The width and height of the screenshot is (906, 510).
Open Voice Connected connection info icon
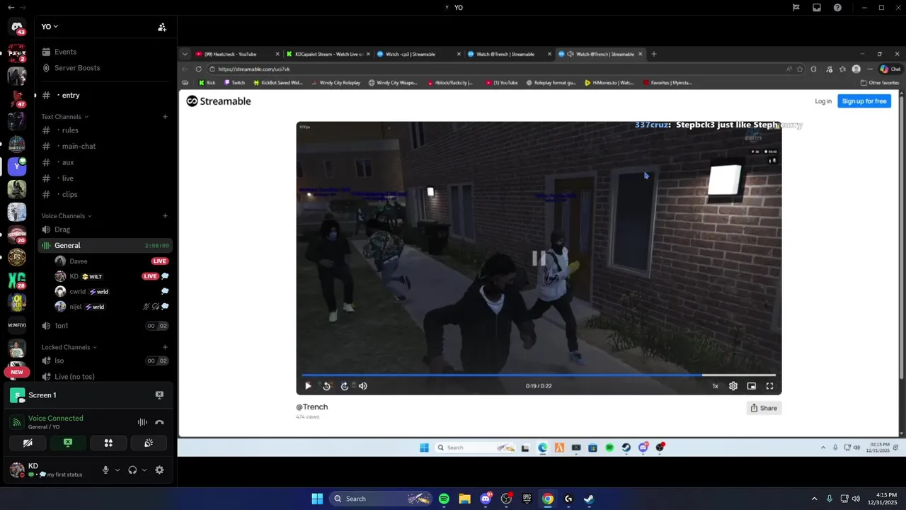[x=17, y=422]
